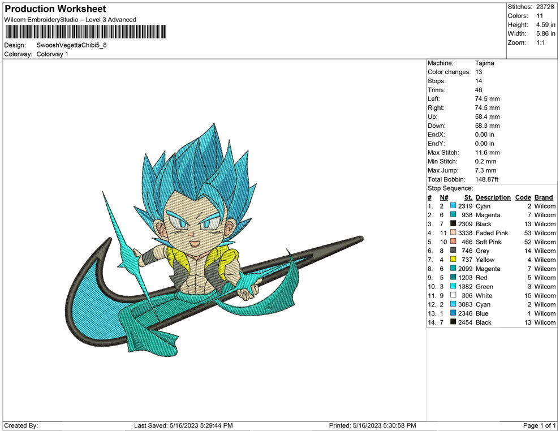560x431 pixels.
Task: Click the Soft Pink 466 color swatch
Action: [453, 242]
